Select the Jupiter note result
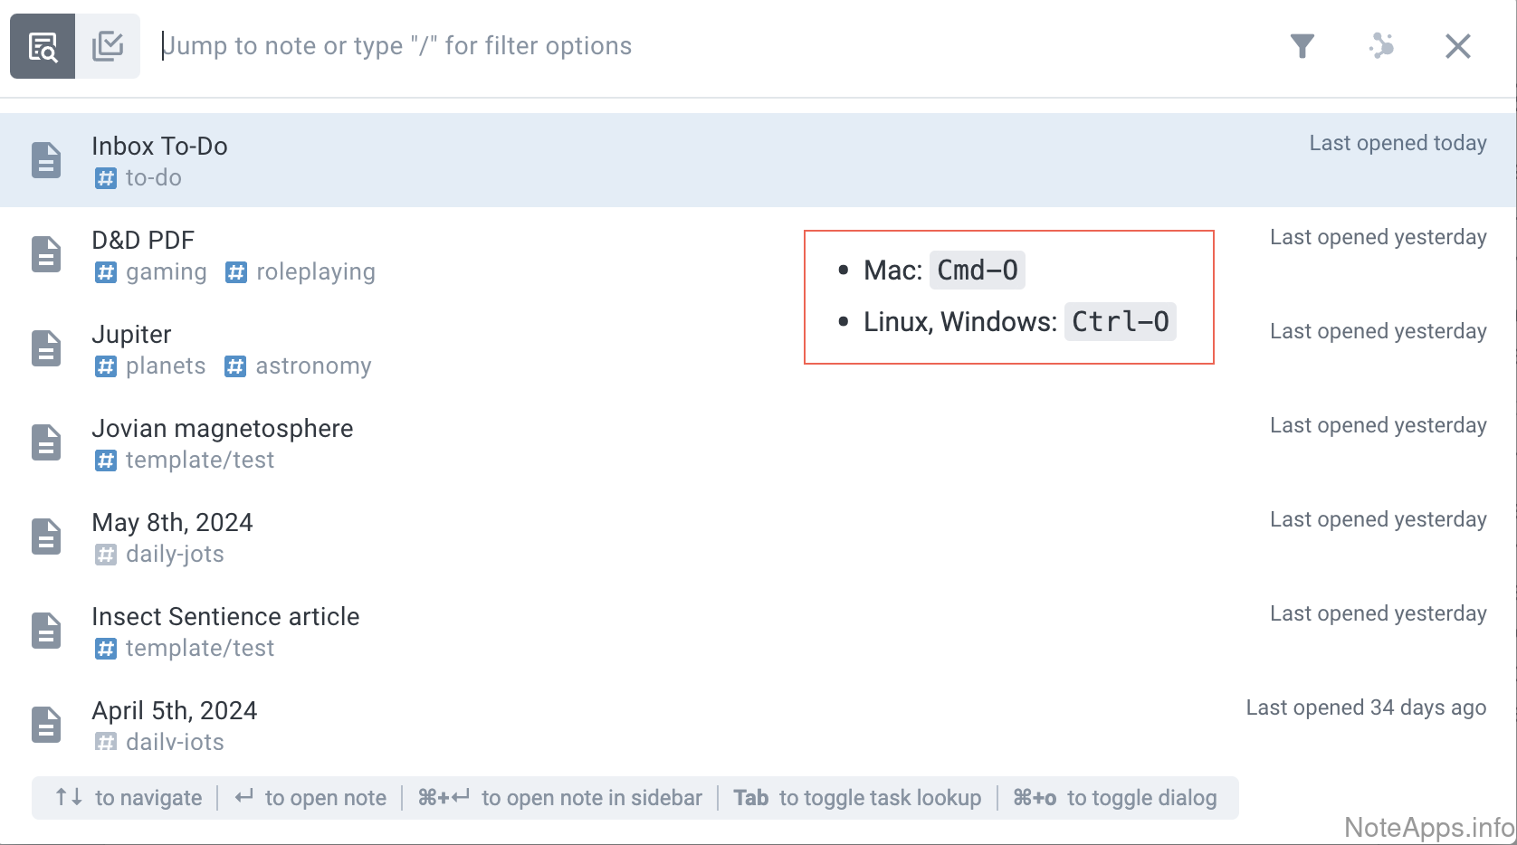The height and width of the screenshot is (845, 1517). coord(131,335)
